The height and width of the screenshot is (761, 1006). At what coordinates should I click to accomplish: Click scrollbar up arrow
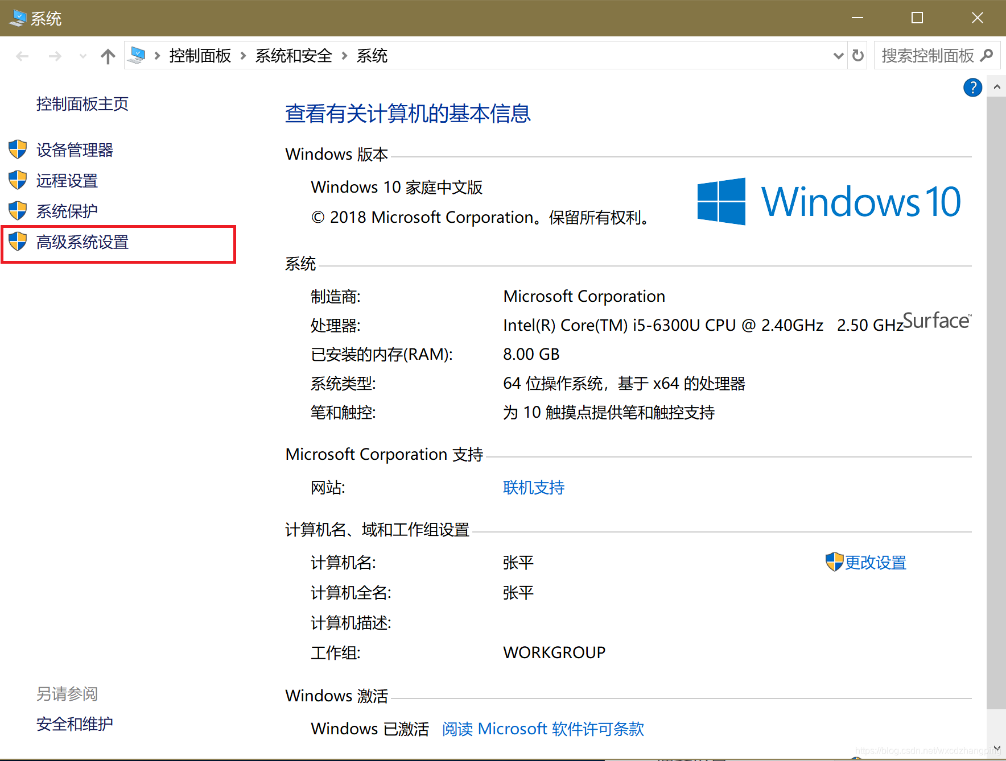coord(996,87)
